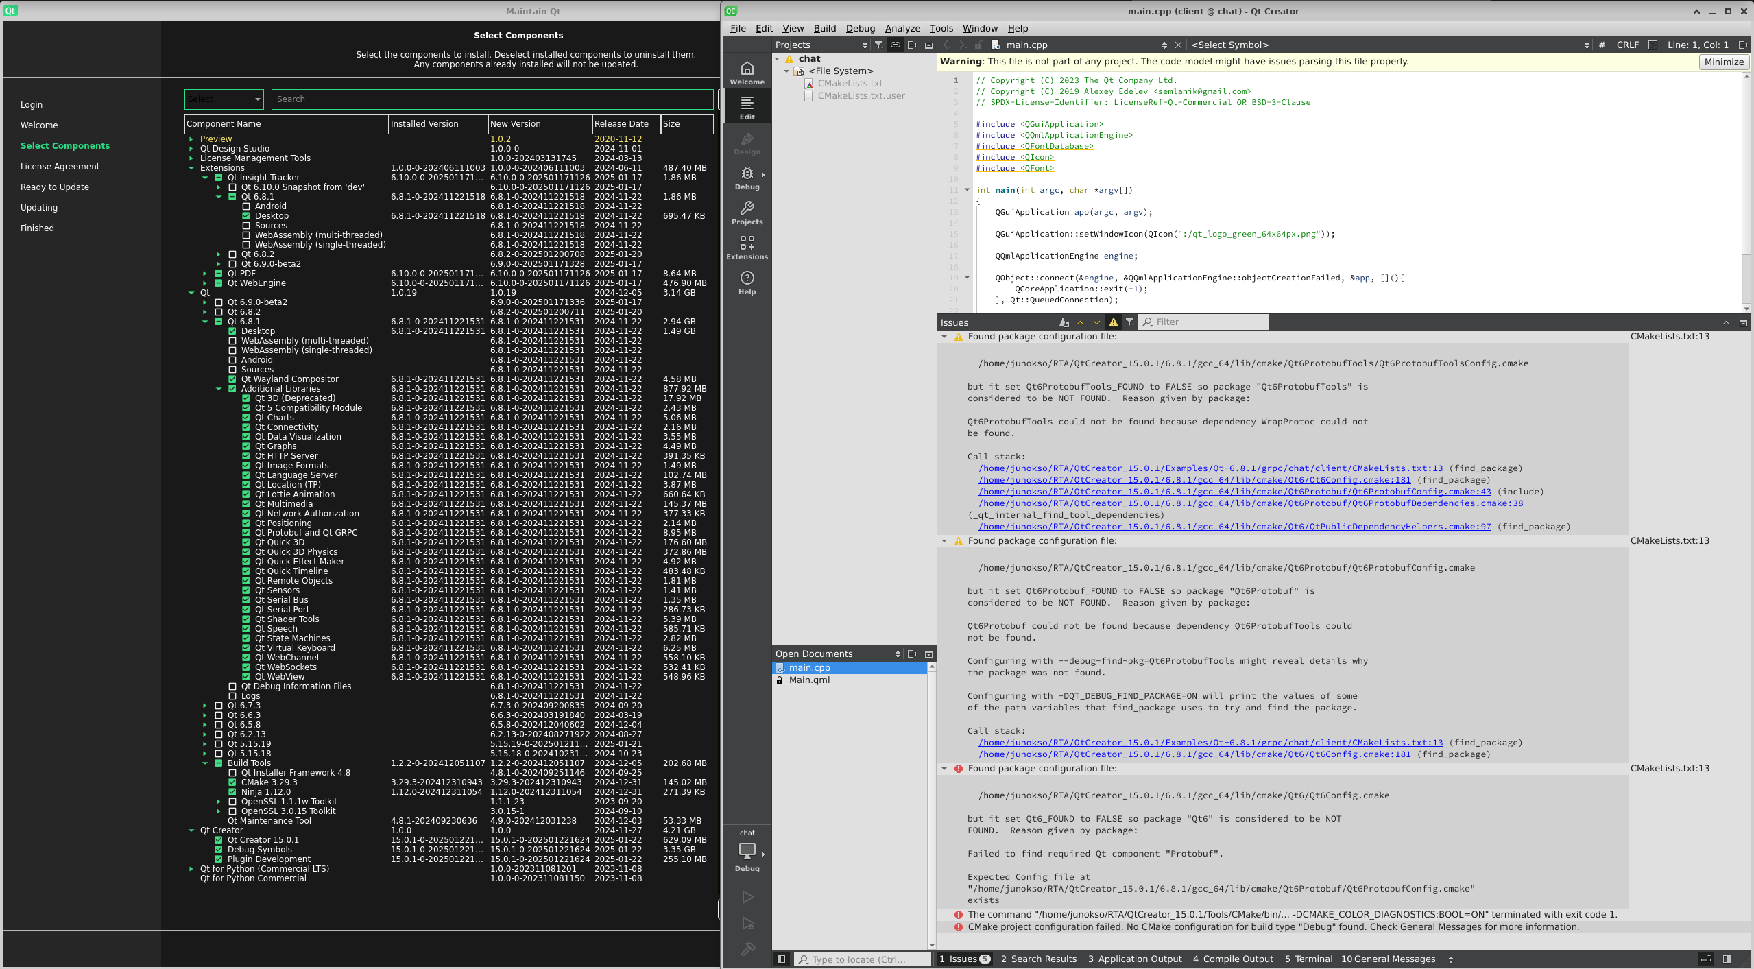Image resolution: width=1754 pixels, height=969 pixels.
Task: Click the Start Debugging run button
Action: point(747,923)
